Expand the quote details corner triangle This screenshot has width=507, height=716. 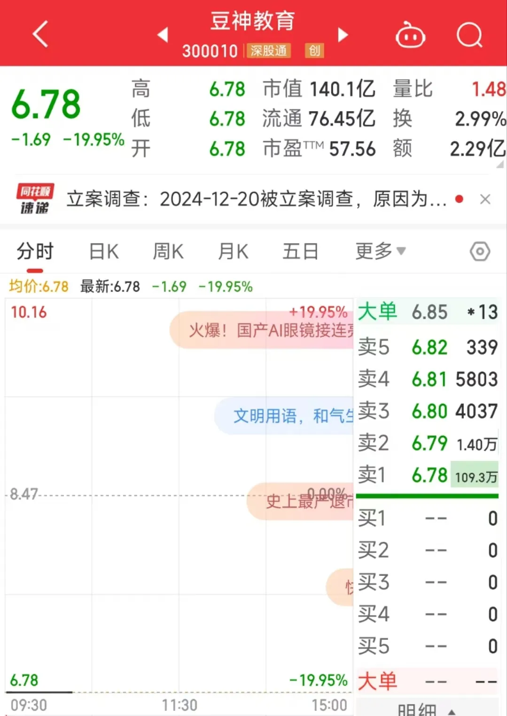(500, 164)
